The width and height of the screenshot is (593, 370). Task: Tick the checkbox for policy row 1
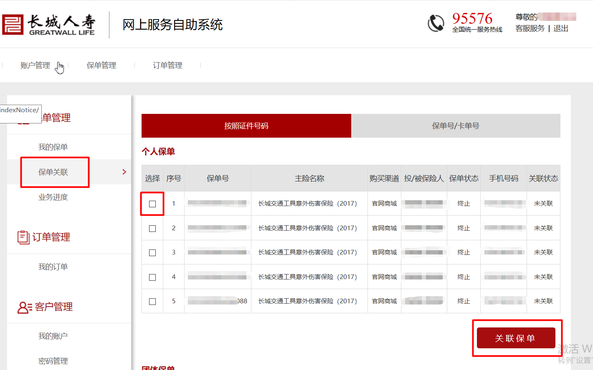(x=152, y=204)
